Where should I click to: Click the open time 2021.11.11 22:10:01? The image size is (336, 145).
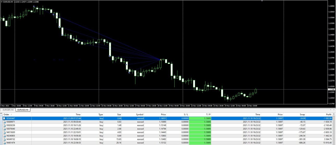coord(72,132)
